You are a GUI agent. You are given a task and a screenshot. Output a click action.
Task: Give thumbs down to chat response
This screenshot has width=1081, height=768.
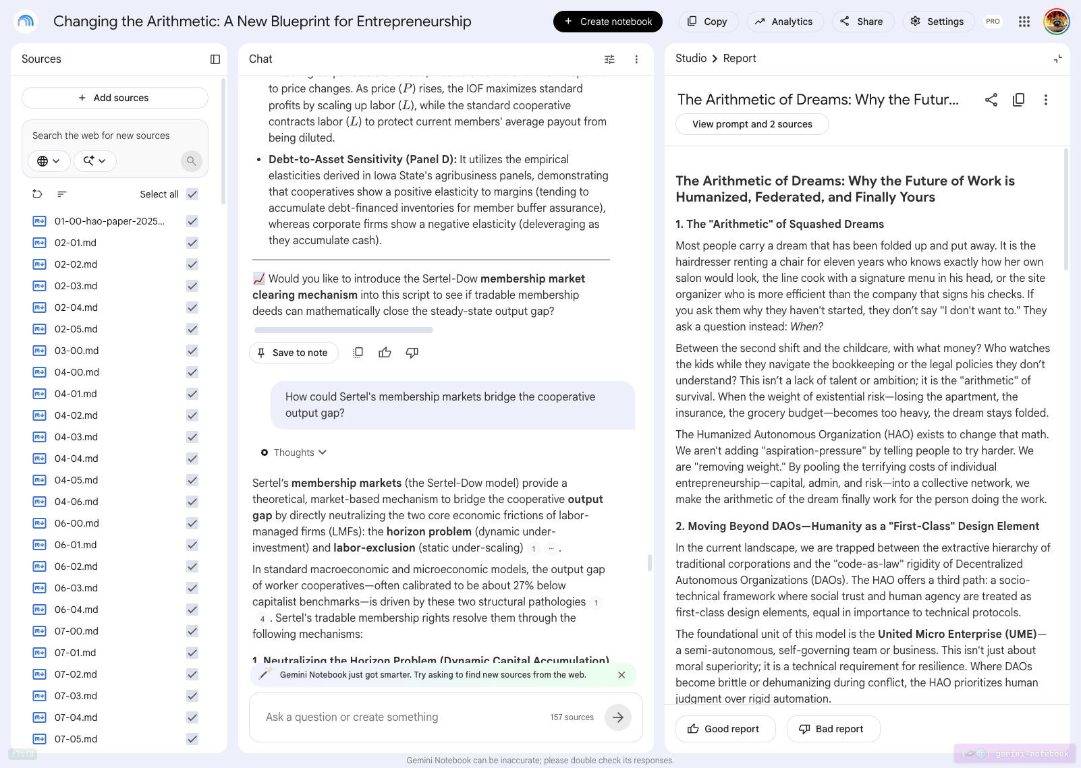[412, 353]
